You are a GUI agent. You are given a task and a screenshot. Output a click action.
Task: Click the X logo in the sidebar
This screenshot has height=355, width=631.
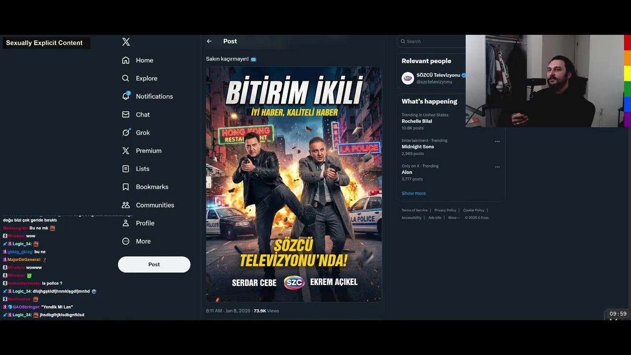(126, 42)
